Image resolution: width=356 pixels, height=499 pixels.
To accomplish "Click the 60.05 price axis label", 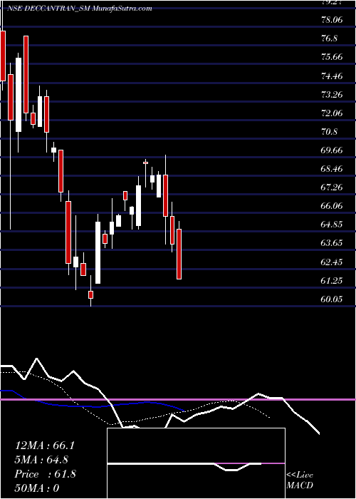I will point(332,299).
